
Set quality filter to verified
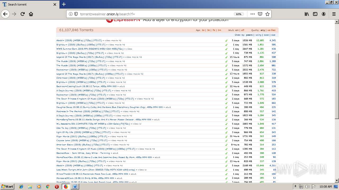(271, 30)
